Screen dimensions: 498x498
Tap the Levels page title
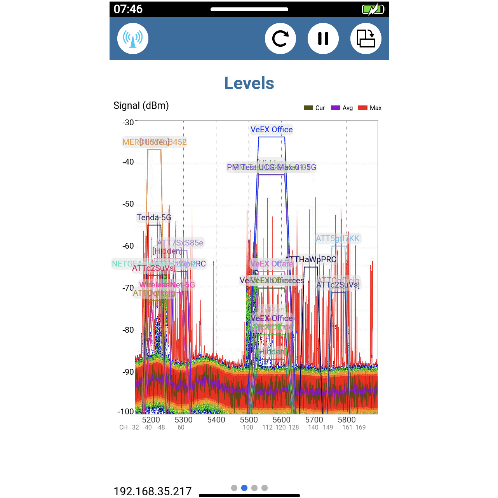[x=249, y=83]
